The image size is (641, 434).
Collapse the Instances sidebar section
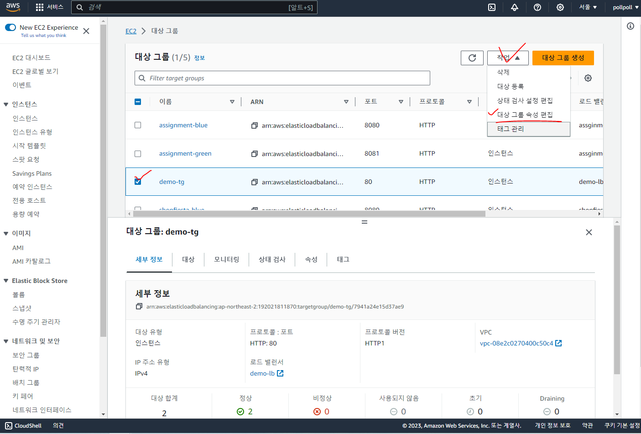[6, 105]
